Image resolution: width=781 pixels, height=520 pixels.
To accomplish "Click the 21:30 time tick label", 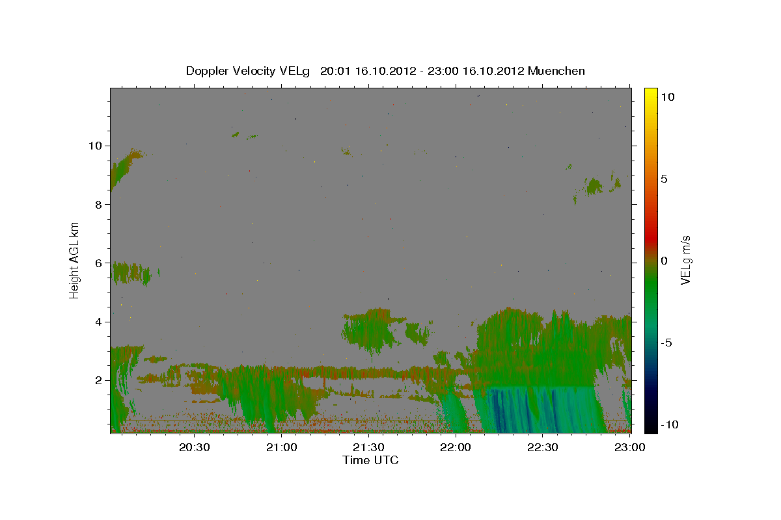I will [369, 447].
